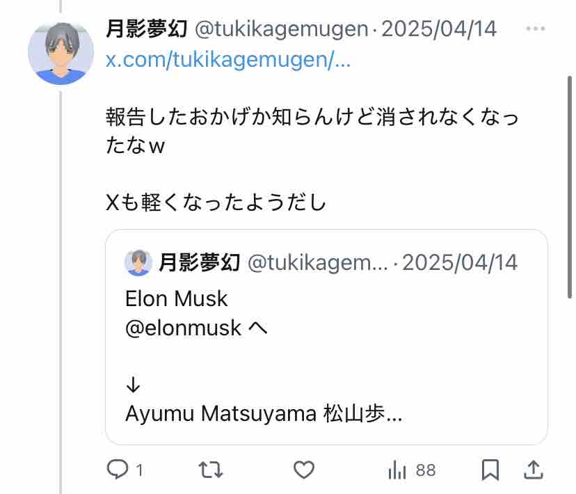This screenshot has width=576, height=494.
Task: Click the view count 88
Action: click(426, 471)
